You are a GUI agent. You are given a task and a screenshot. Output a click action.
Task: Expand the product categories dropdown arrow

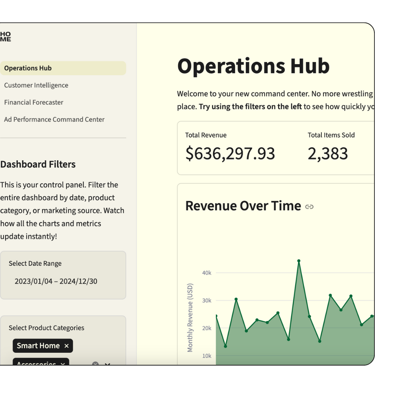click(x=107, y=364)
